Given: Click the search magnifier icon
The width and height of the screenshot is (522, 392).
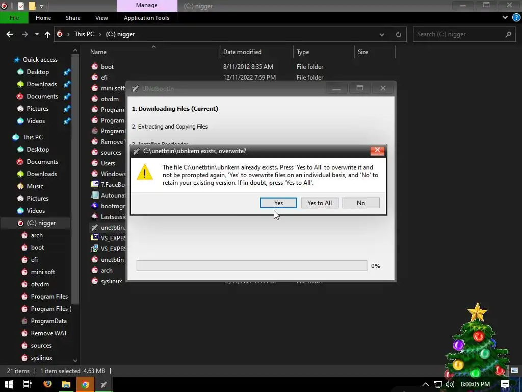Looking at the screenshot, I should pos(508,34).
